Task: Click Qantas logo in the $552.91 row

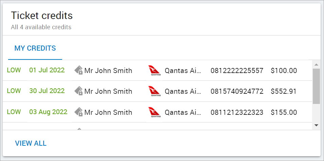Action: [154, 91]
